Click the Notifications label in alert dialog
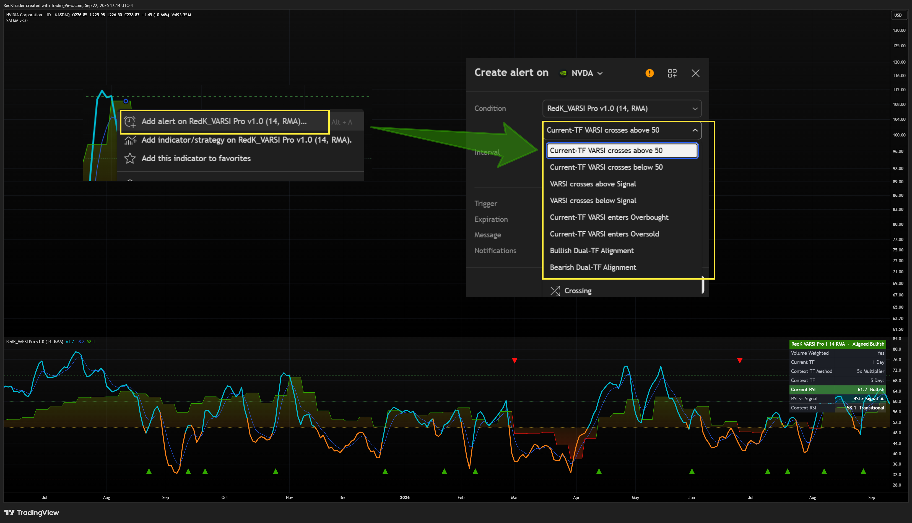The height and width of the screenshot is (523, 912). 495,251
